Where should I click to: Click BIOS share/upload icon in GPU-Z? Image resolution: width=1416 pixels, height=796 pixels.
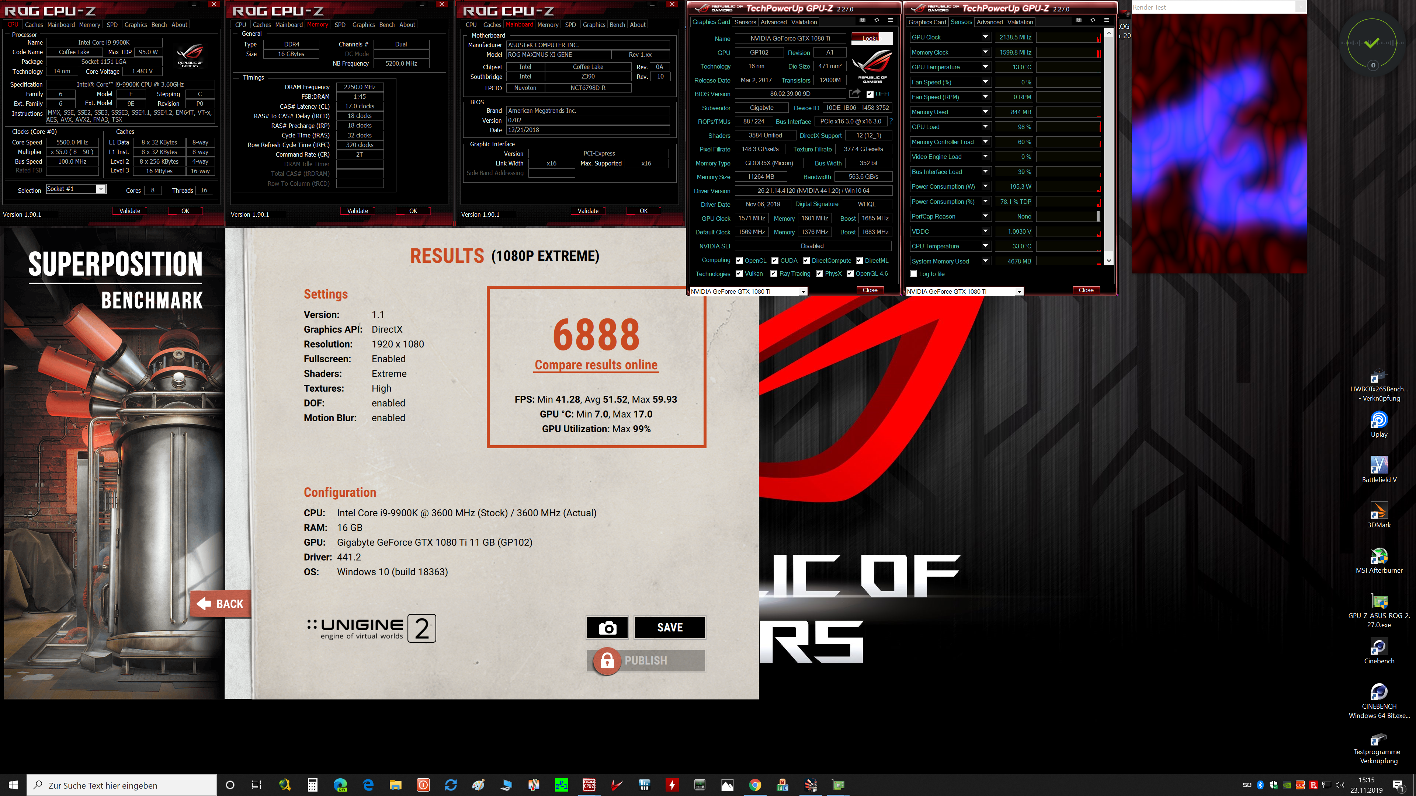pyautogui.click(x=854, y=93)
